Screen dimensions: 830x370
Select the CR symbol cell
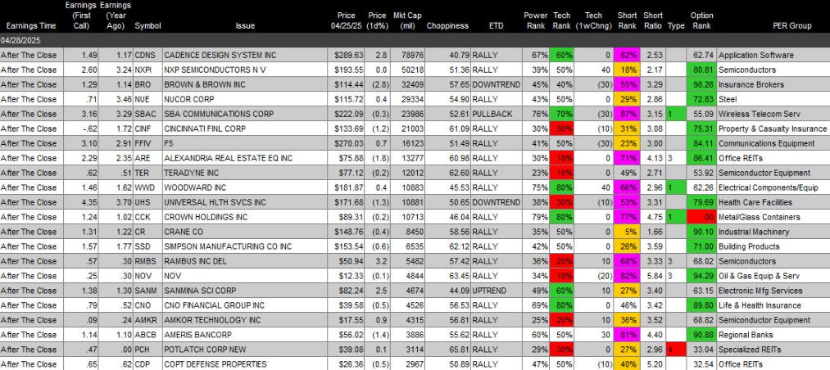click(x=147, y=232)
